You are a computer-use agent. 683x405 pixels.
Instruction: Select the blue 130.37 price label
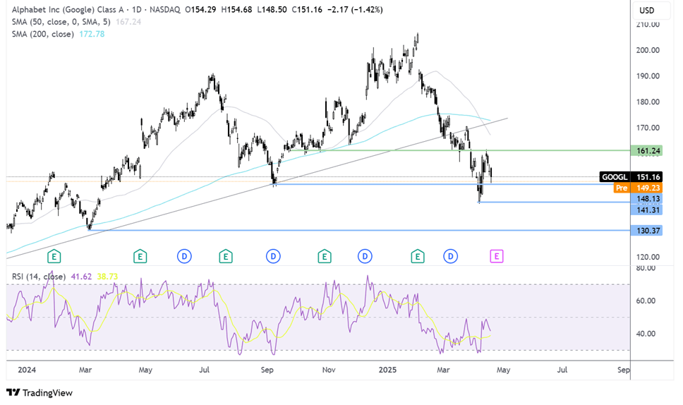pos(646,231)
